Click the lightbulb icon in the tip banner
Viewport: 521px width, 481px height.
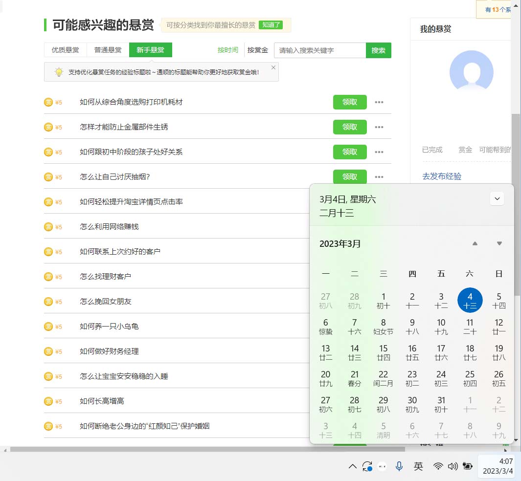(x=59, y=72)
